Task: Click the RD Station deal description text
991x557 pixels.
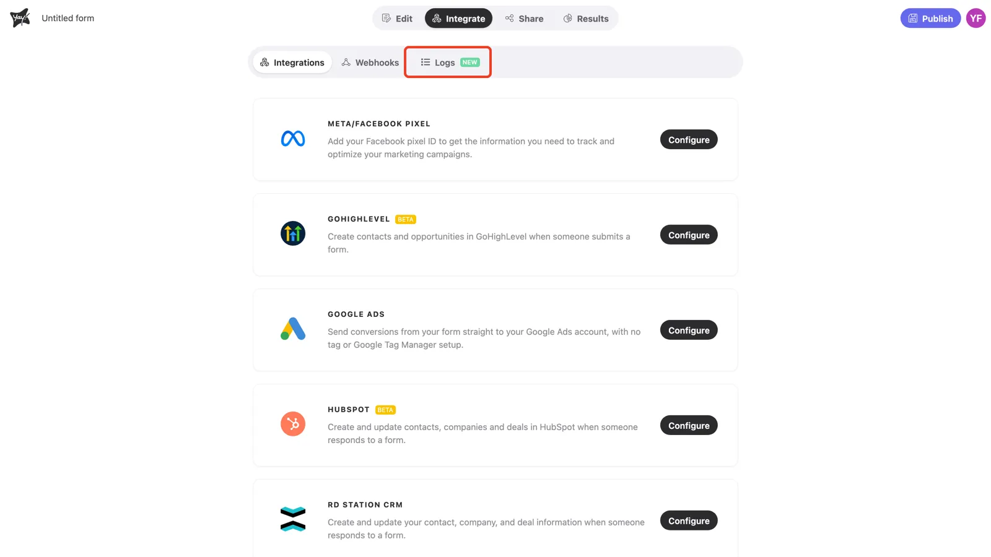Action: [486, 529]
